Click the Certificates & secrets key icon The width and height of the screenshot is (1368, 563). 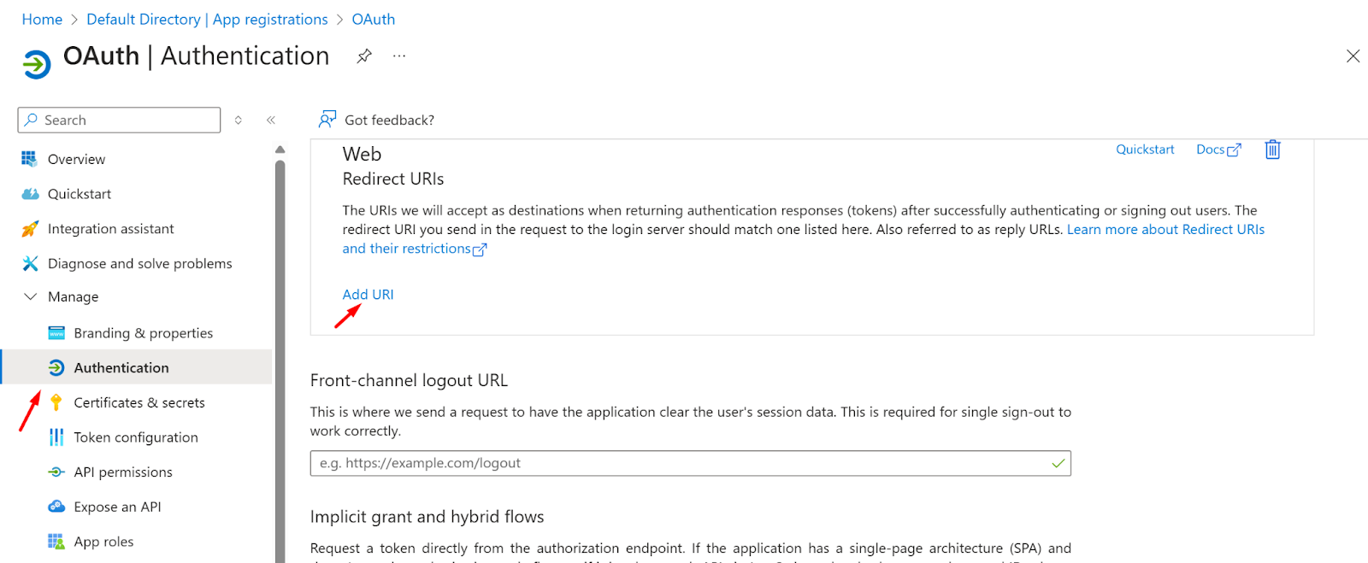56,402
